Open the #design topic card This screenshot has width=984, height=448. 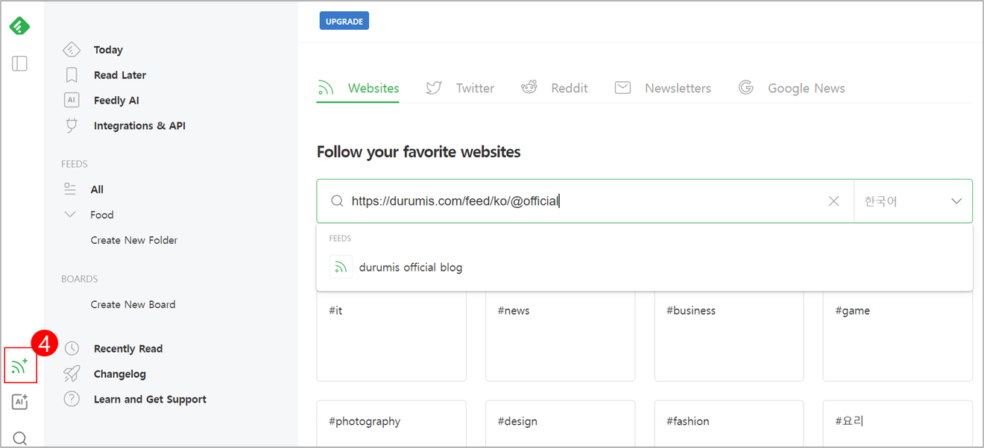pos(561,424)
